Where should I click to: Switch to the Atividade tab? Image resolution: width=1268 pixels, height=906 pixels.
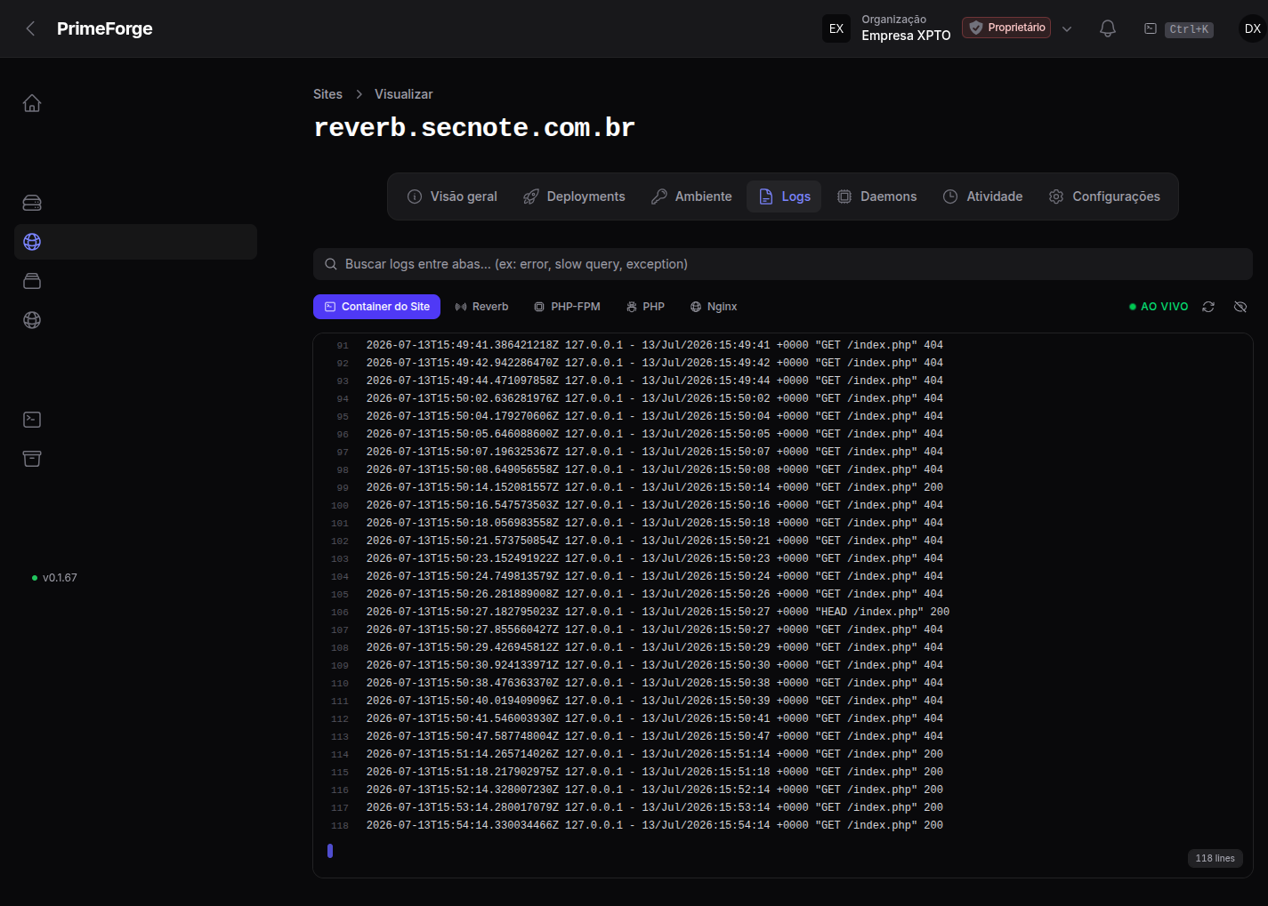(x=982, y=196)
